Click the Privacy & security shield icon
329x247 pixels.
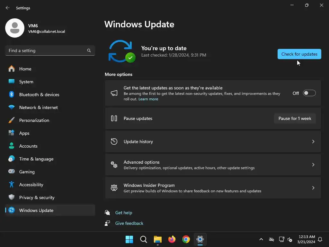click(12, 197)
